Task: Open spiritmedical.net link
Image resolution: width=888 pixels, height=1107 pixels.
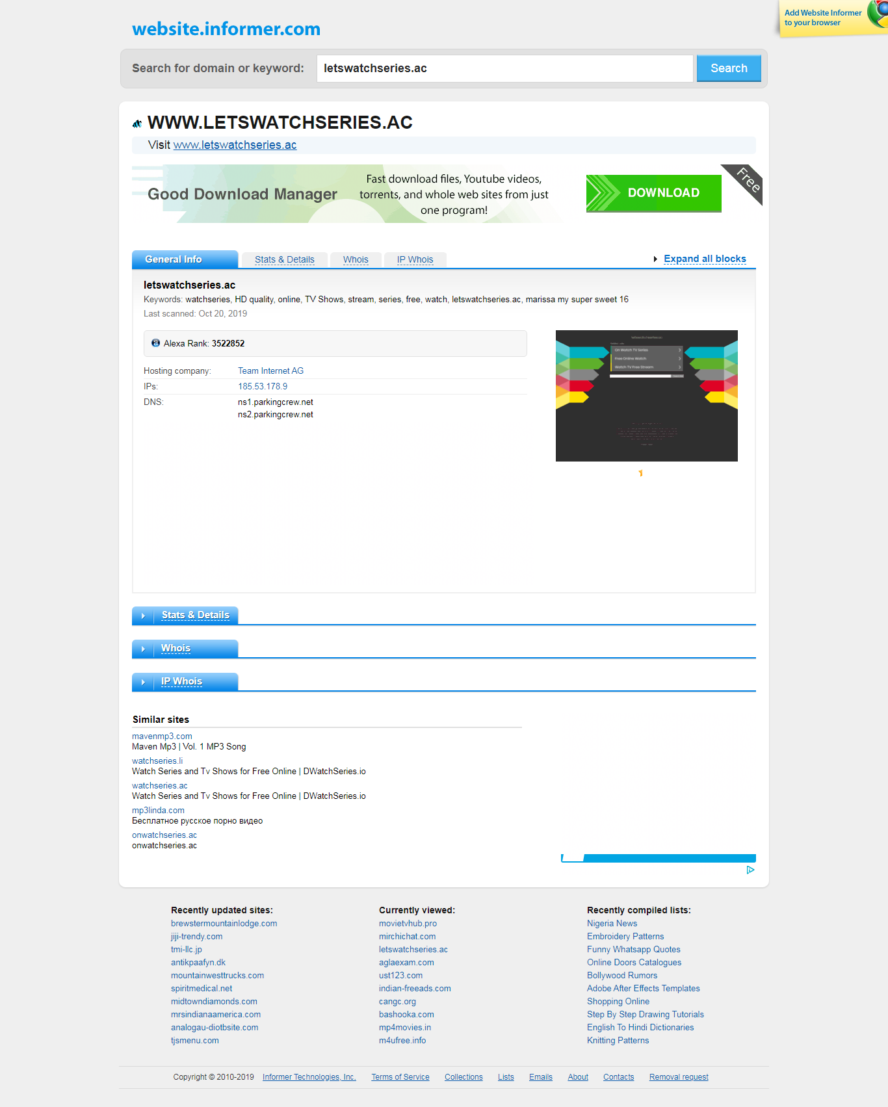Action: coord(202,989)
